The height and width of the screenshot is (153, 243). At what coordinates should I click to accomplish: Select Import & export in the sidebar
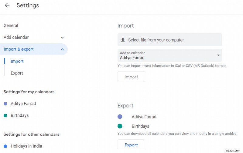coord(34,49)
